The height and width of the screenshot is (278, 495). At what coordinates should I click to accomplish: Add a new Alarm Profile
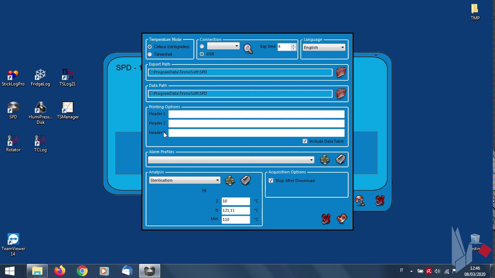[324, 159]
